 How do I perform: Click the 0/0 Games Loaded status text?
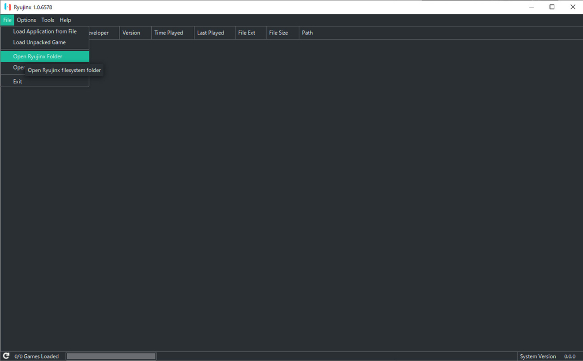click(37, 357)
